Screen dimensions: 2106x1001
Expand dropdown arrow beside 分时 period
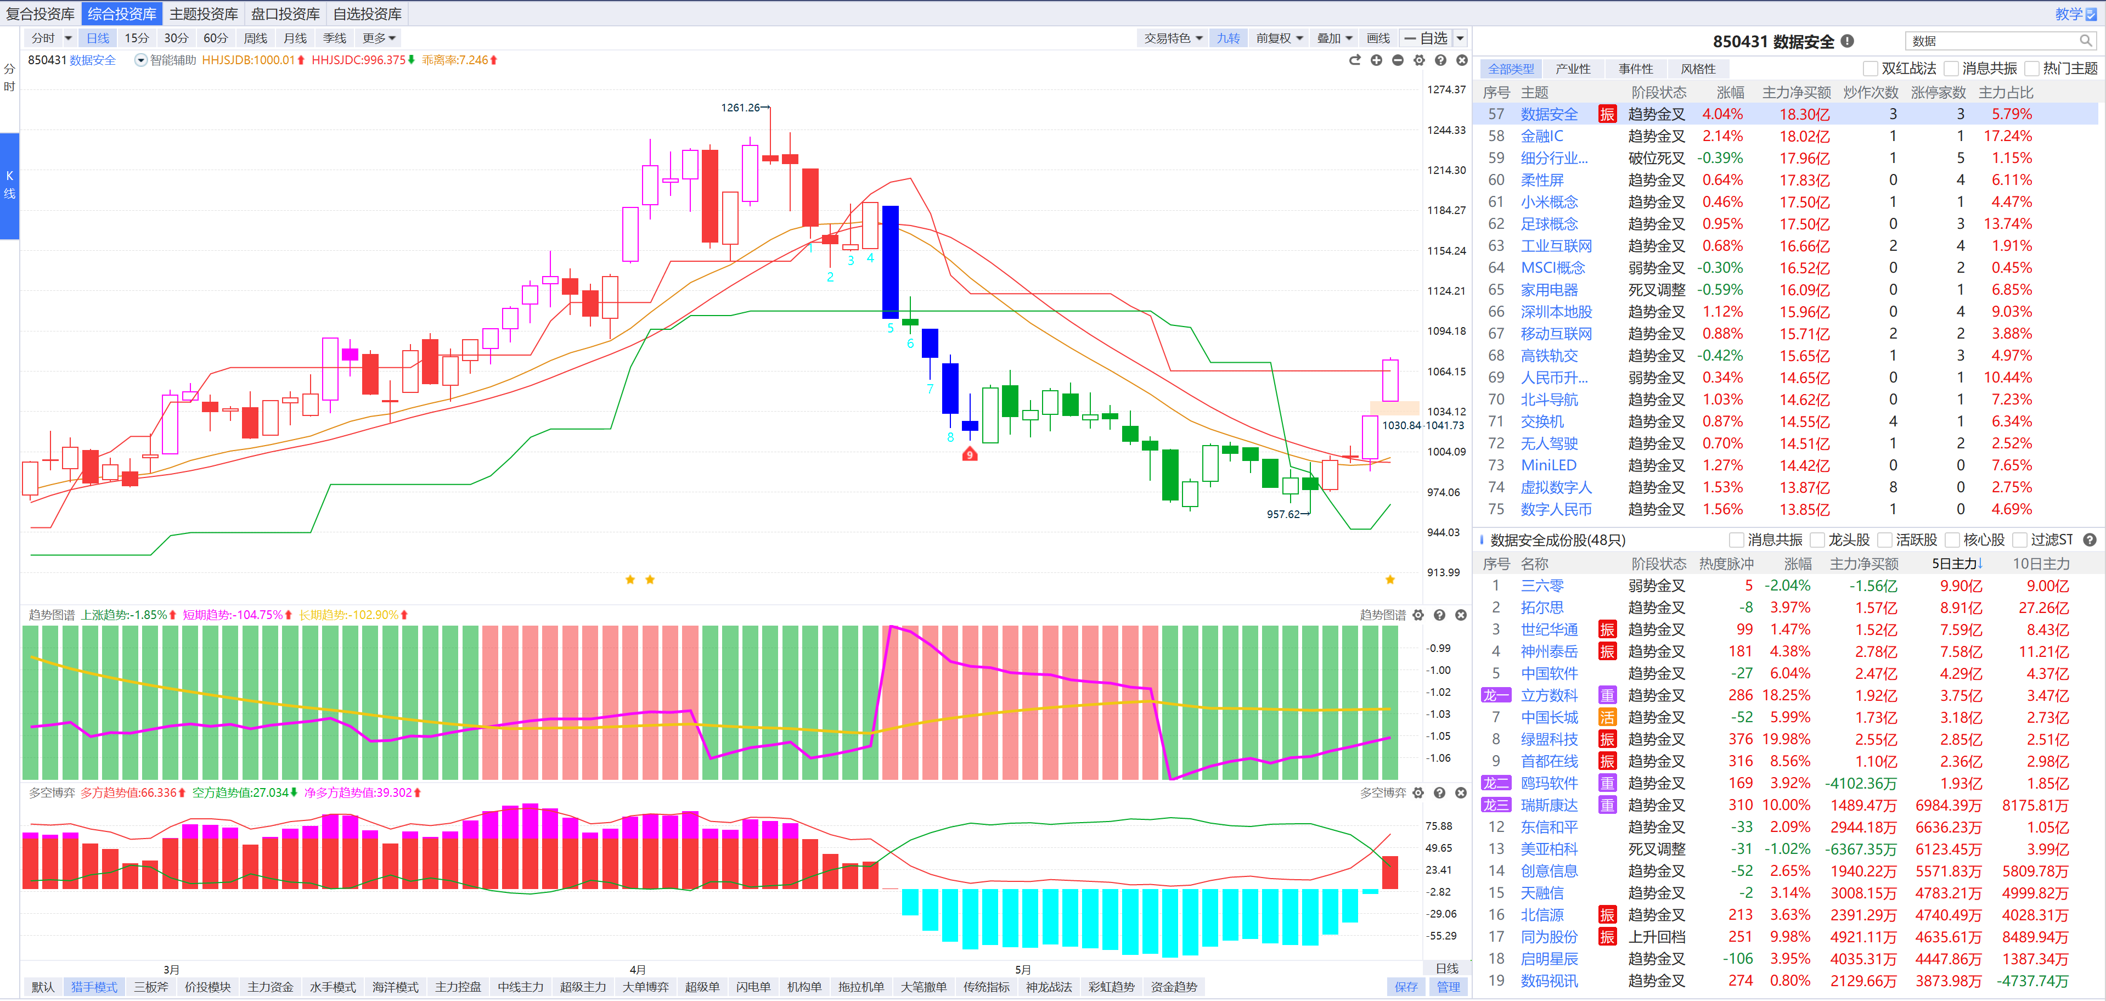pyautogui.click(x=68, y=38)
